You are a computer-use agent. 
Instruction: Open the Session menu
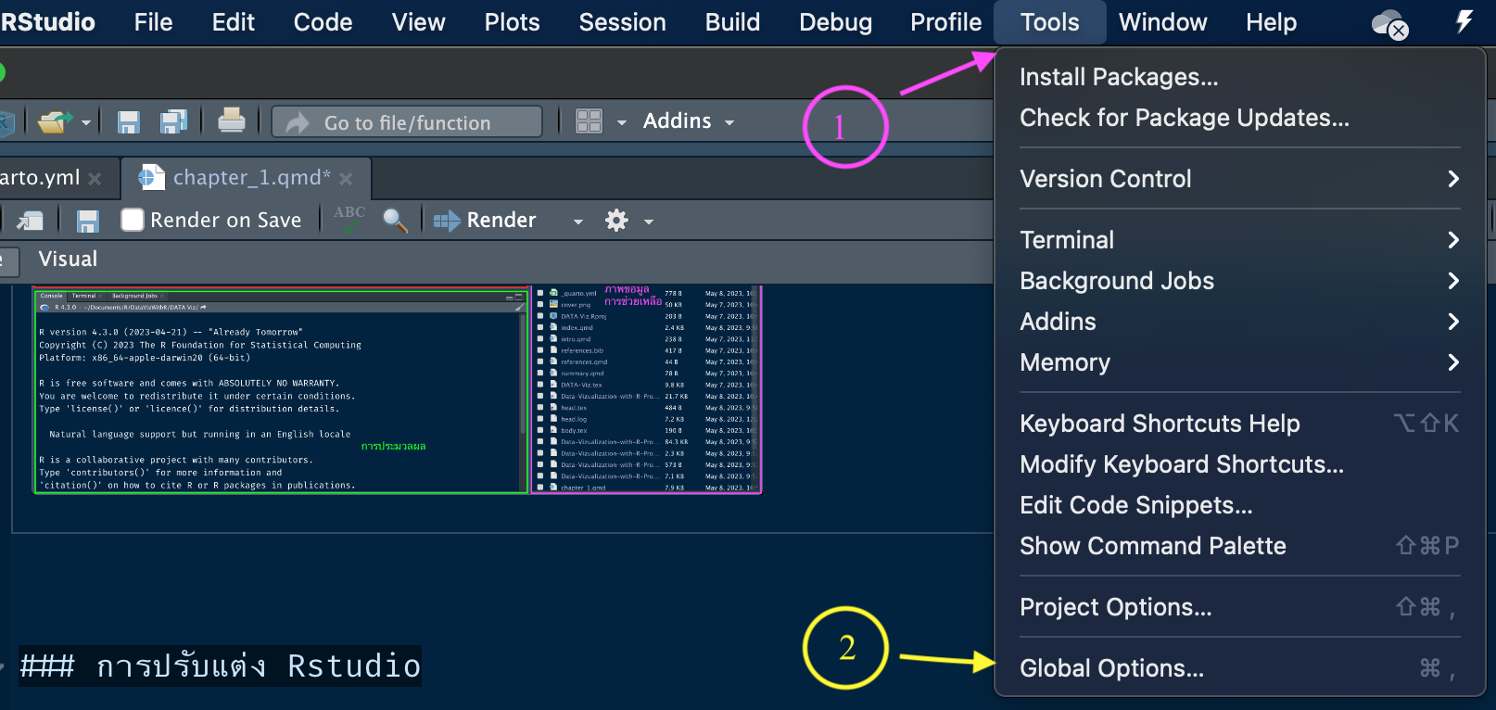click(622, 22)
